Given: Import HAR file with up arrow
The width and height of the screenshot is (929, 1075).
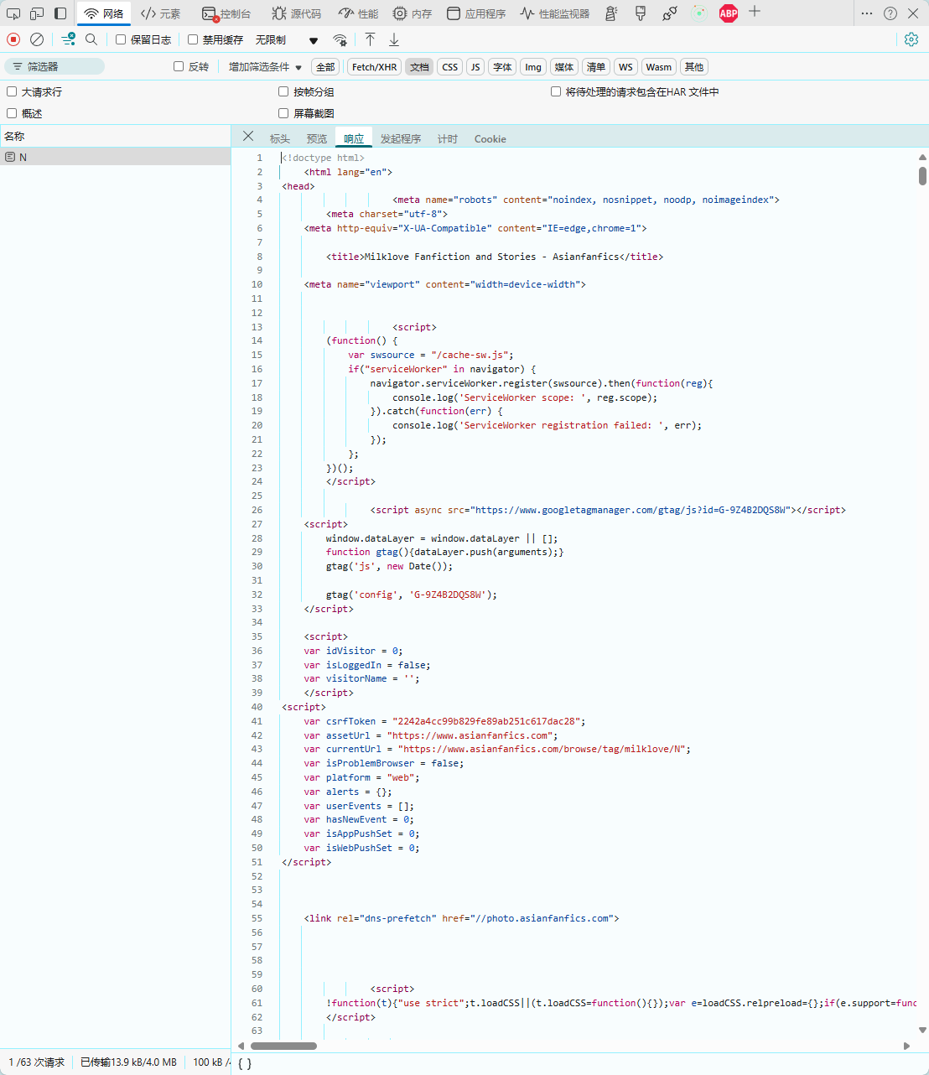Looking at the screenshot, I should [x=370, y=39].
